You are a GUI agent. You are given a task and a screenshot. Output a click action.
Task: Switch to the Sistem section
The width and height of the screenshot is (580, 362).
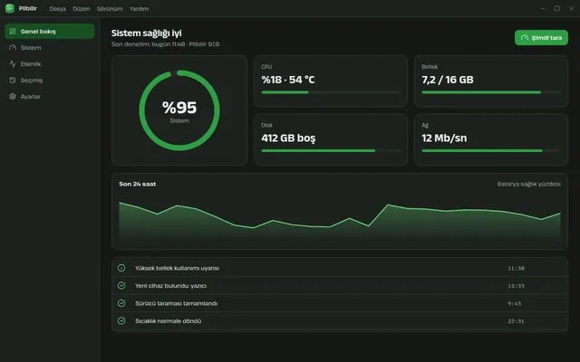pos(50,48)
